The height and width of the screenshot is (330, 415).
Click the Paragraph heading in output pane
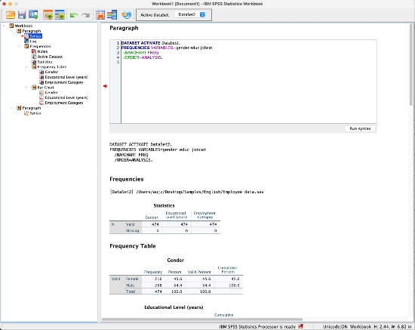[124, 28]
